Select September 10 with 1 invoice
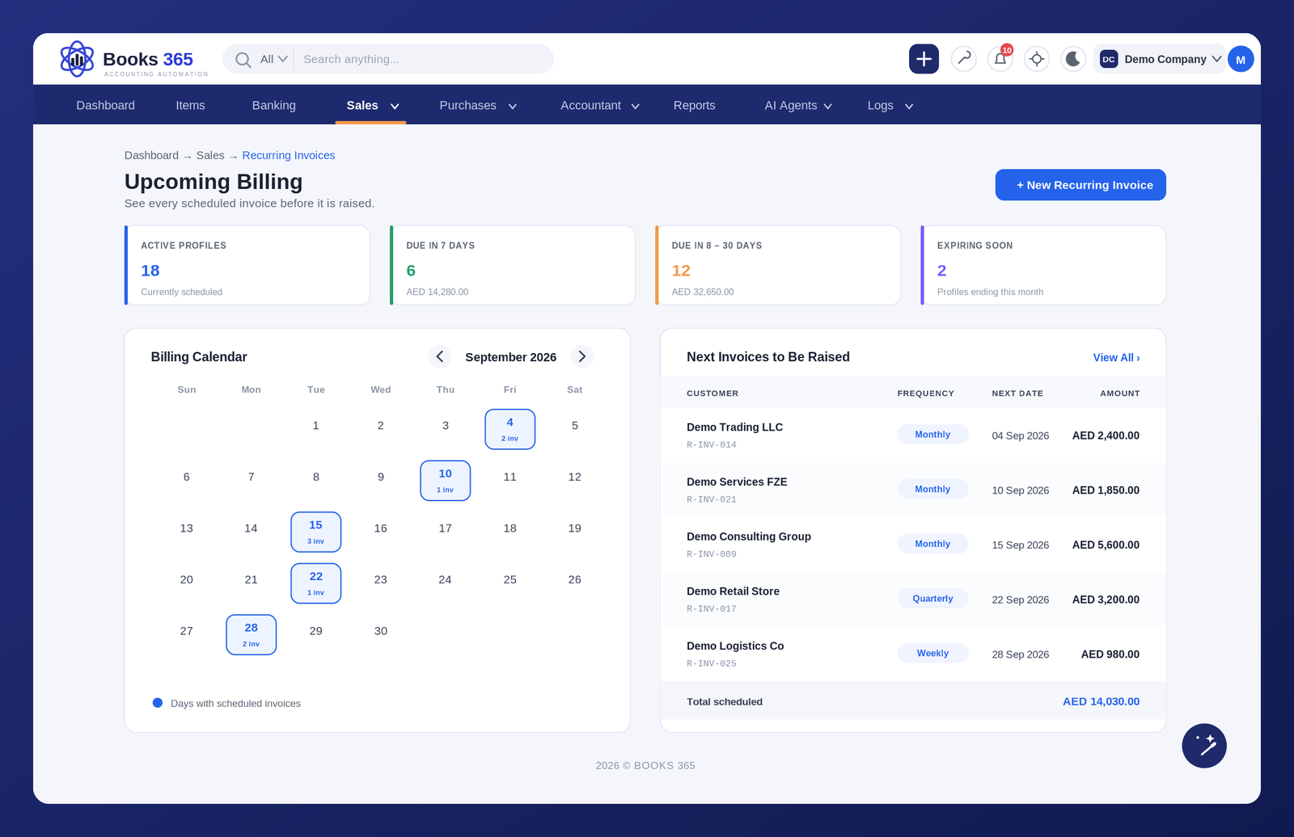Screen dimensions: 1294x837 point(445,481)
